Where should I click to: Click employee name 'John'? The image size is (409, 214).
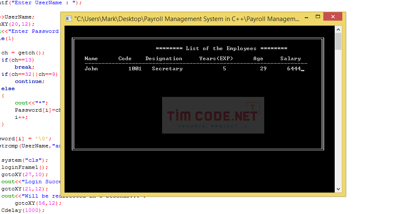click(x=91, y=69)
